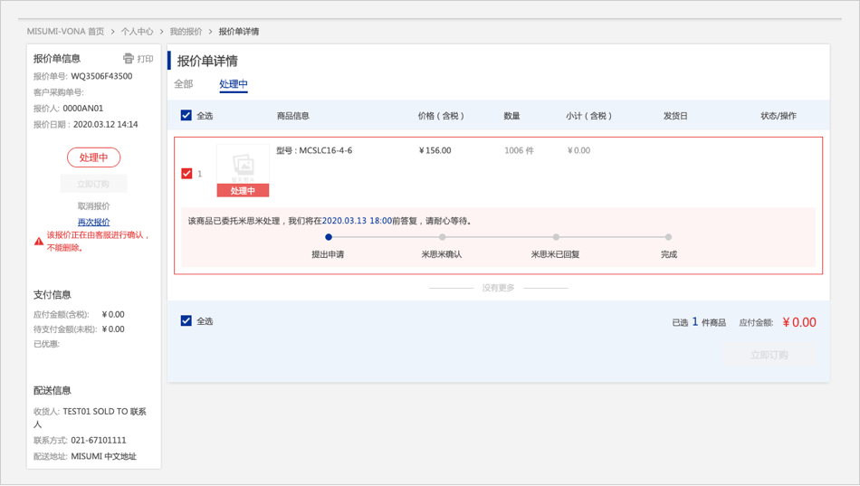
Task: Navigate to 我的报价 breadcrumb
Action: [186, 32]
